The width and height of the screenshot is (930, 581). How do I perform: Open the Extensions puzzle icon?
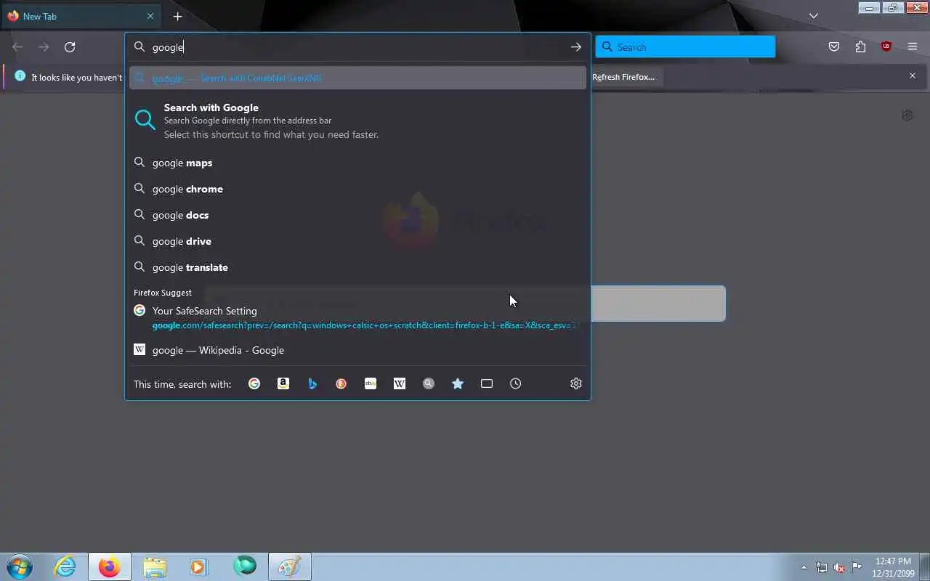click(860, 47)
